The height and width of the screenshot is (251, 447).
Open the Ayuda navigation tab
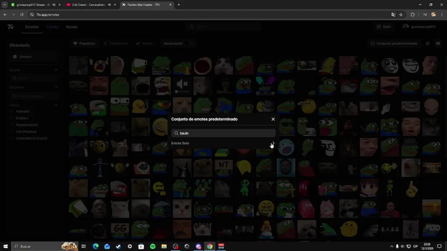coord(72,27)
